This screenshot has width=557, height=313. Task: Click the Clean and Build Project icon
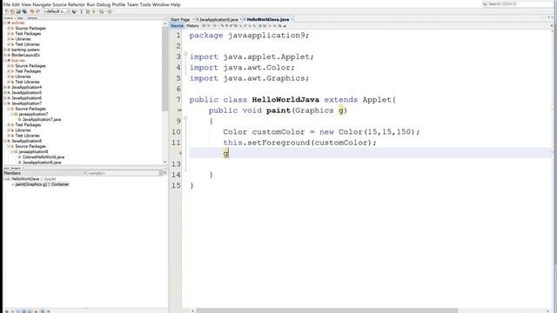pyautogui.click(x=87, y=11)
